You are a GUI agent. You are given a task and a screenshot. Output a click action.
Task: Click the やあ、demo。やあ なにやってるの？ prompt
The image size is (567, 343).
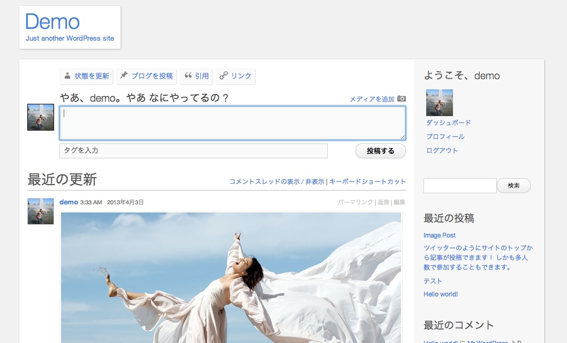pos(144,98)
